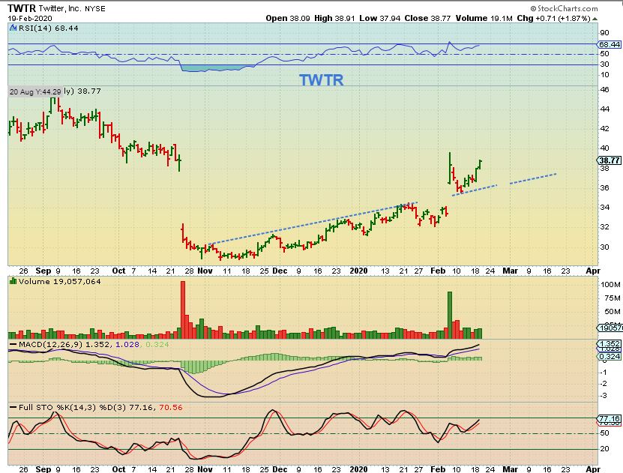The width and height of the screenshot is (623, 473).
Task: Click the 'RSI(14) 68.44' legend text
Action: coord(49,28)
